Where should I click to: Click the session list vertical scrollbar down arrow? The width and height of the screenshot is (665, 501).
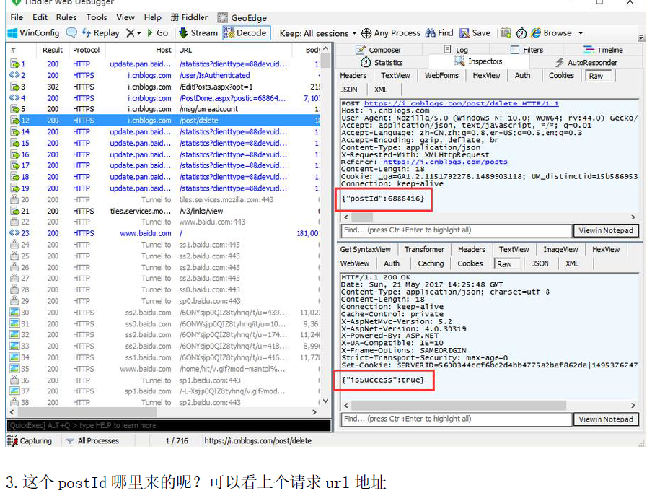click(x=326, y=401)
